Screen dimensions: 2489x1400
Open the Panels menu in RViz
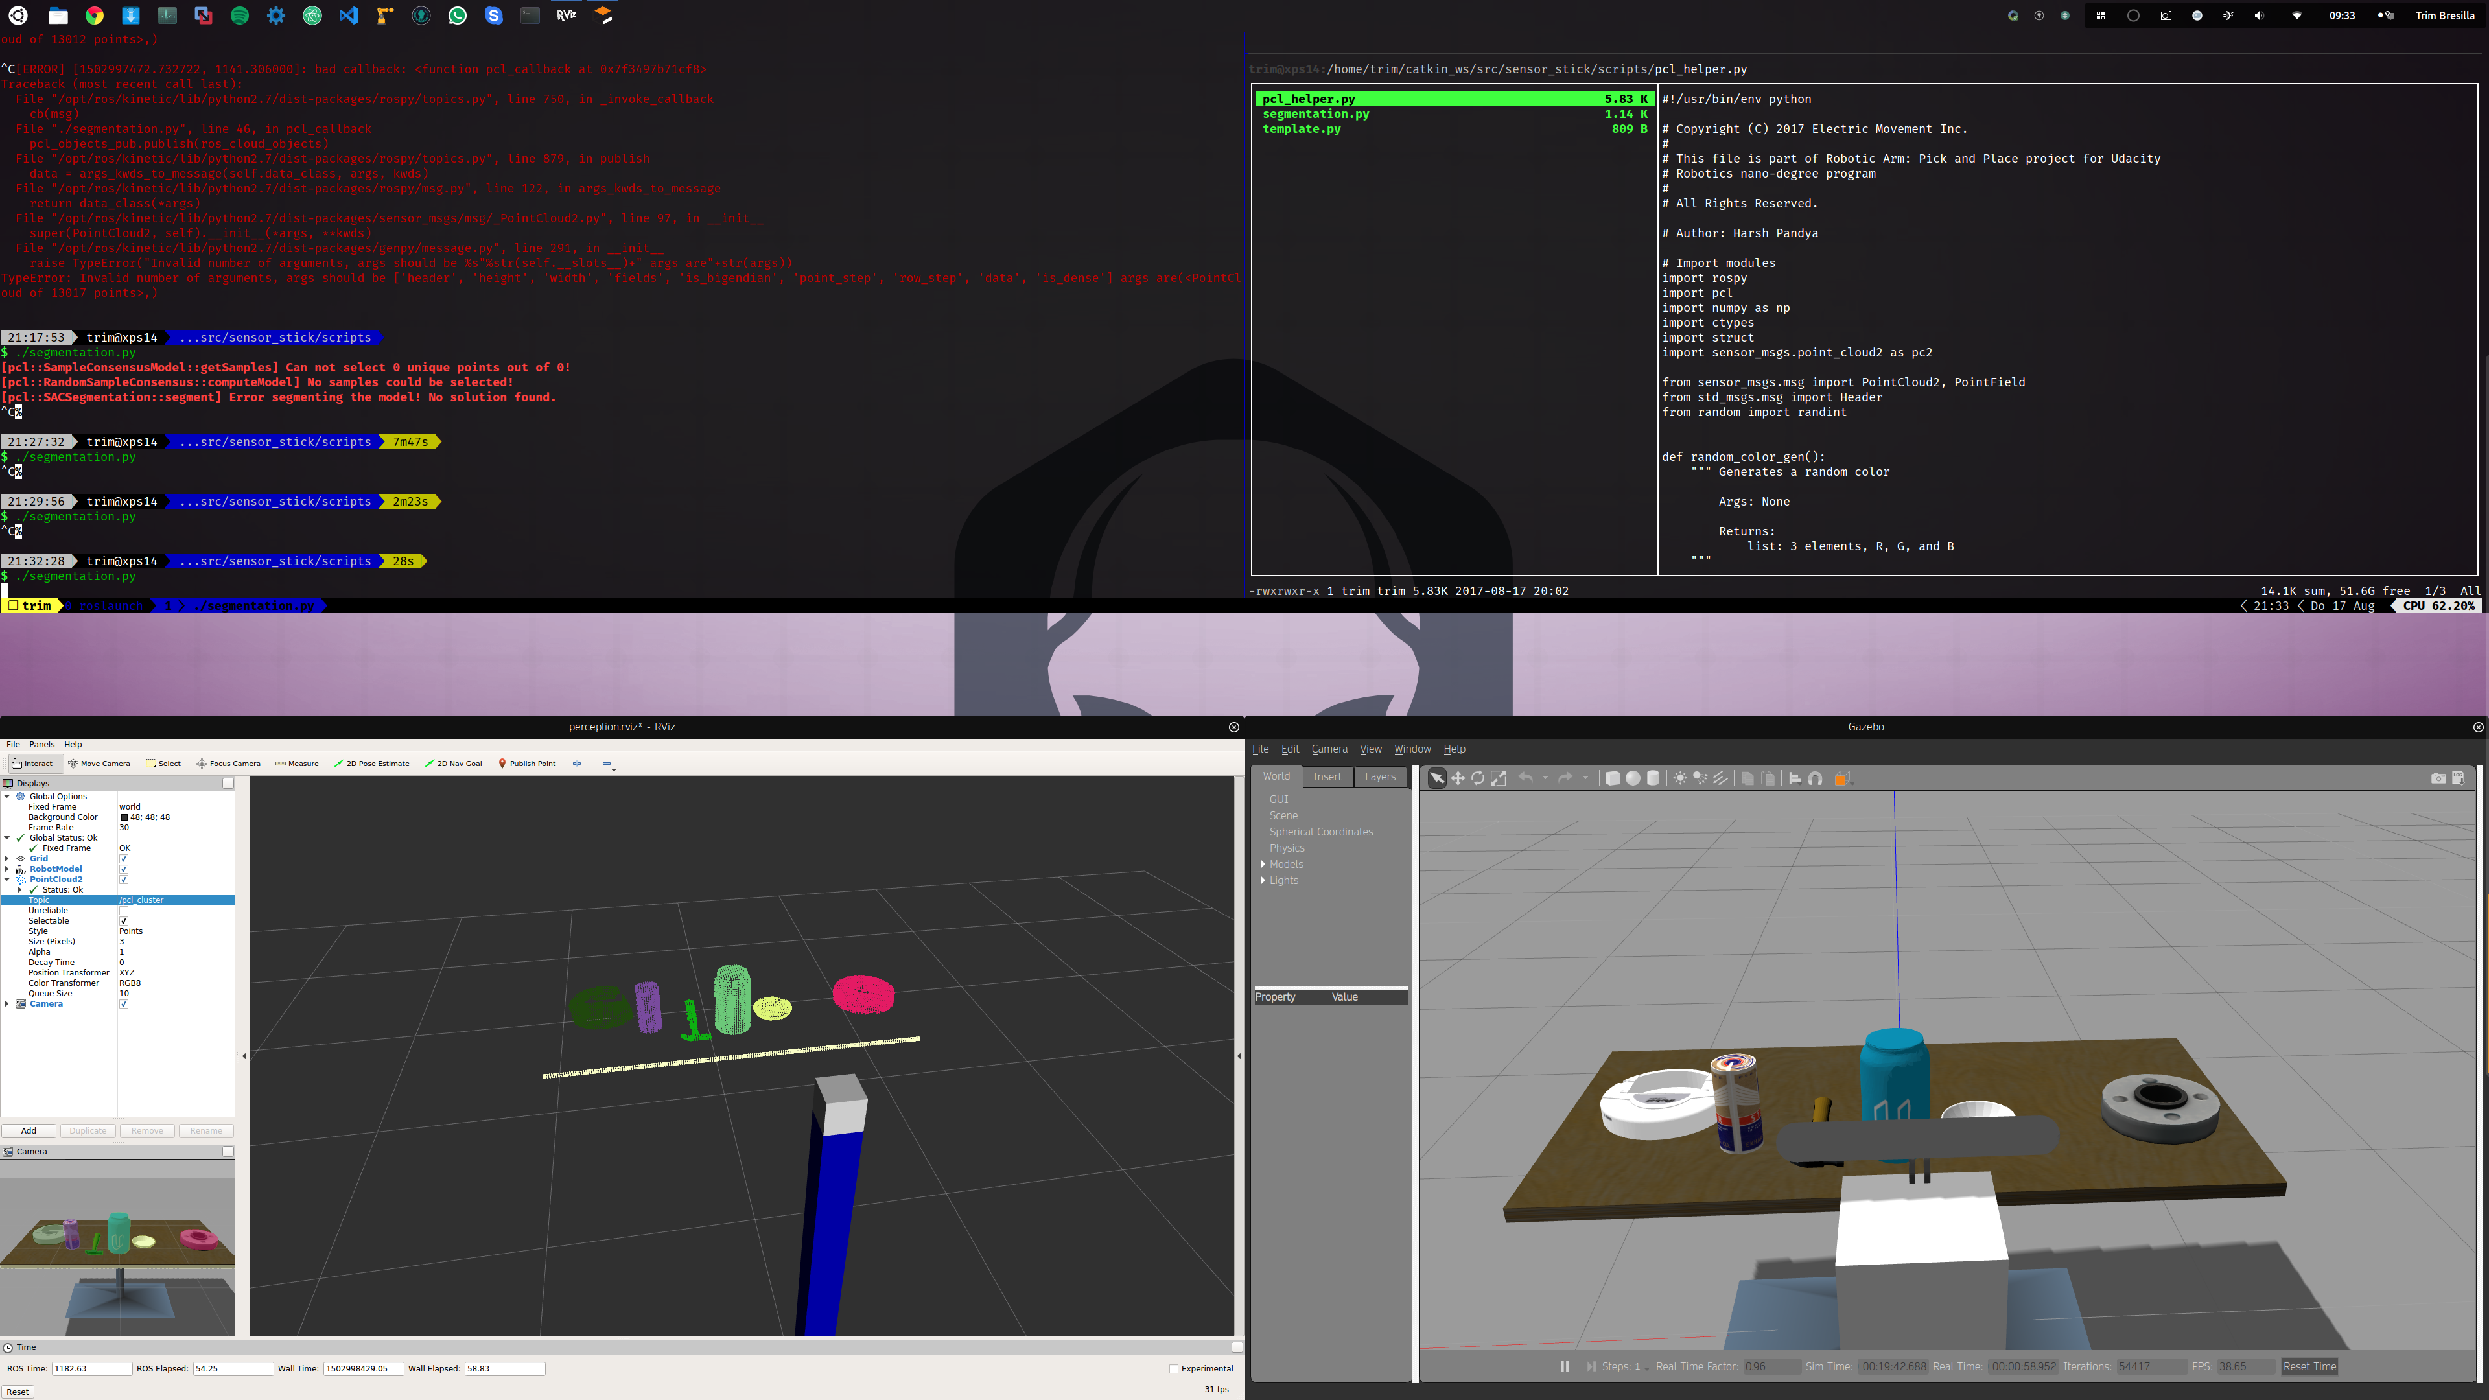tap(41, 745)
